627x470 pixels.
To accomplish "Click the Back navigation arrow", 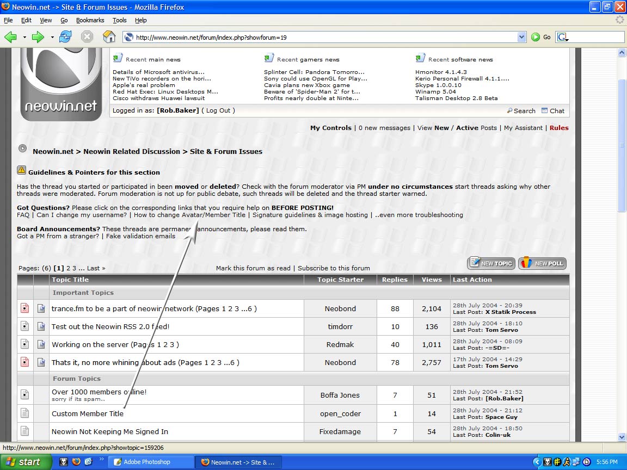I will tap(10, 37).
